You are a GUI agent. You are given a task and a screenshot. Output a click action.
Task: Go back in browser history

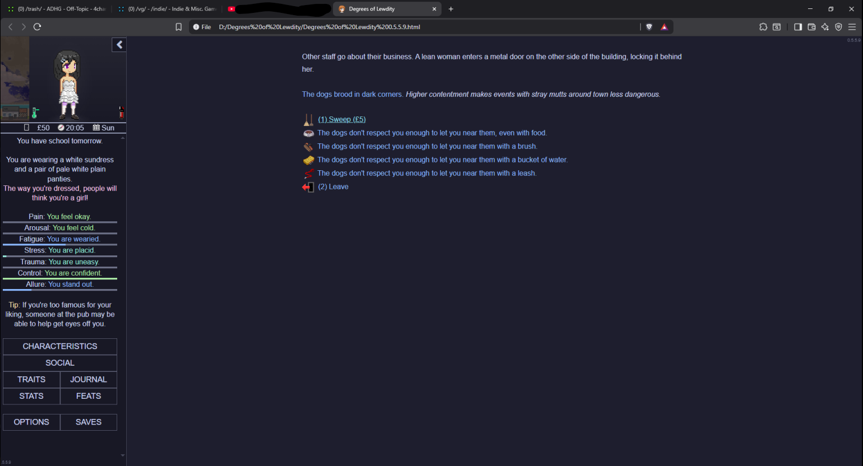click(x=10, y=27)
